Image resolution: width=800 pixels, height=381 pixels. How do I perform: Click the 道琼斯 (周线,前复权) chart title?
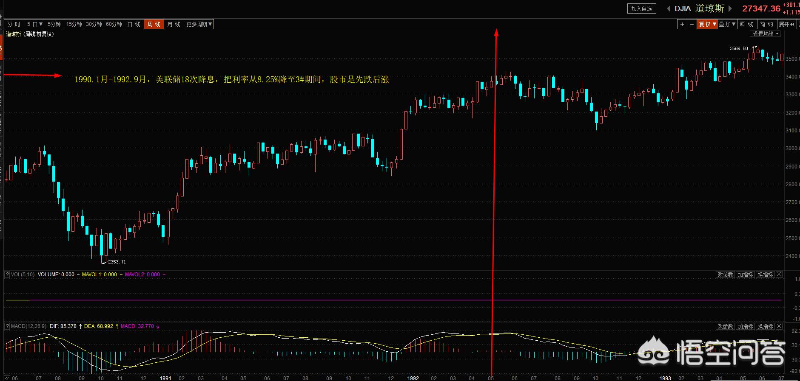(x=30, y=34)
